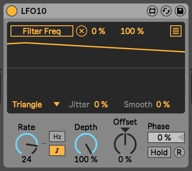Click the 100 % maximum range value
This screenshot has height=171, width=192.
point(132,31)
